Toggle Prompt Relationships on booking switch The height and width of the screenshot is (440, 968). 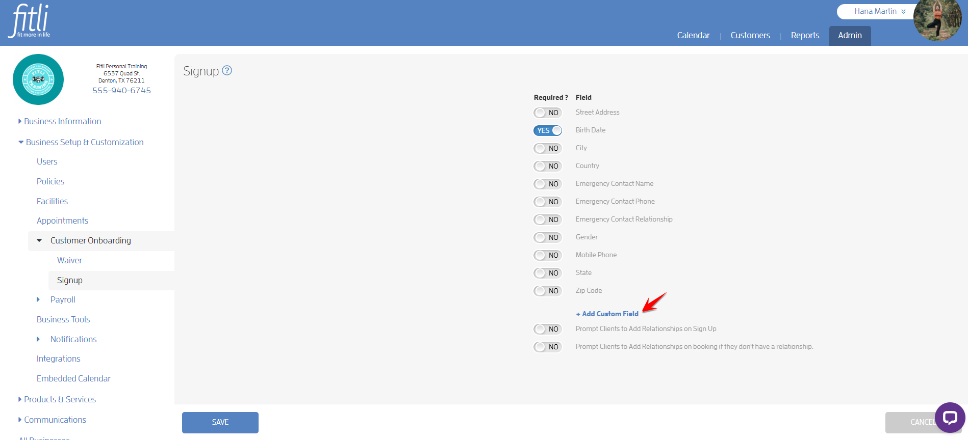click(548, 347)
